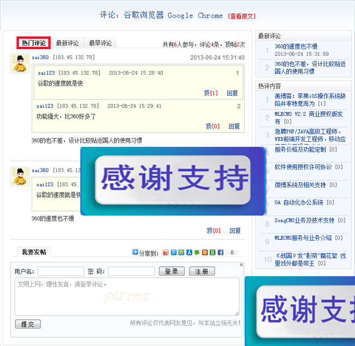
Task: Open sidebar comment 360的也不差，设计比较贴近国人
Action: coord(310,68)
